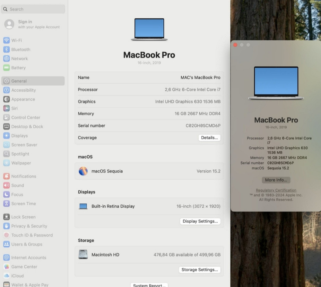Open Appearance settings
The height and width of the screenshot is (287, 321).
(23, 99)
